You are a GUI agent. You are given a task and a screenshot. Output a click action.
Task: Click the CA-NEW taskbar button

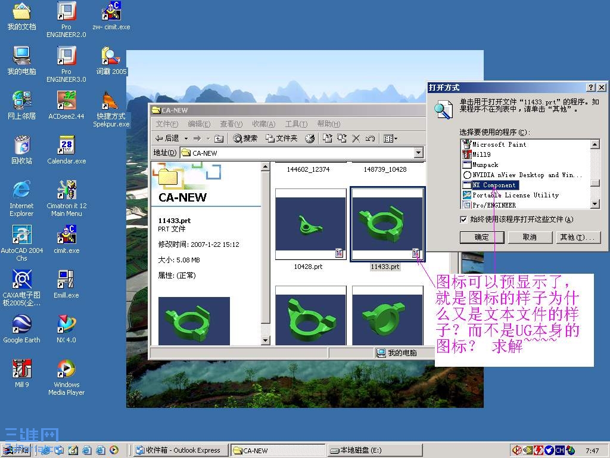click(x=278, y=450)
